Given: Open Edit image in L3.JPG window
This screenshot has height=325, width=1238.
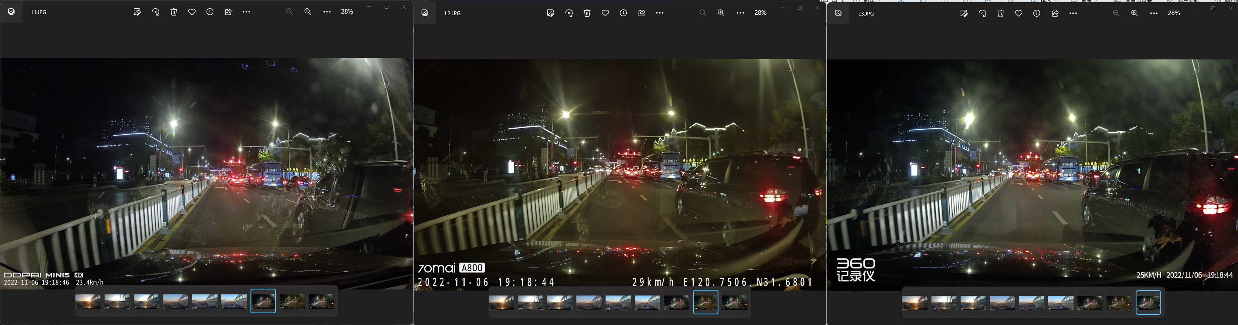Looking at the screenshot, I should (964, 14).
